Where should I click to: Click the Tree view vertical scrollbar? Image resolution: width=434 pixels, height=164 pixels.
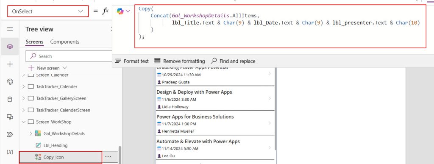[120, 155]
